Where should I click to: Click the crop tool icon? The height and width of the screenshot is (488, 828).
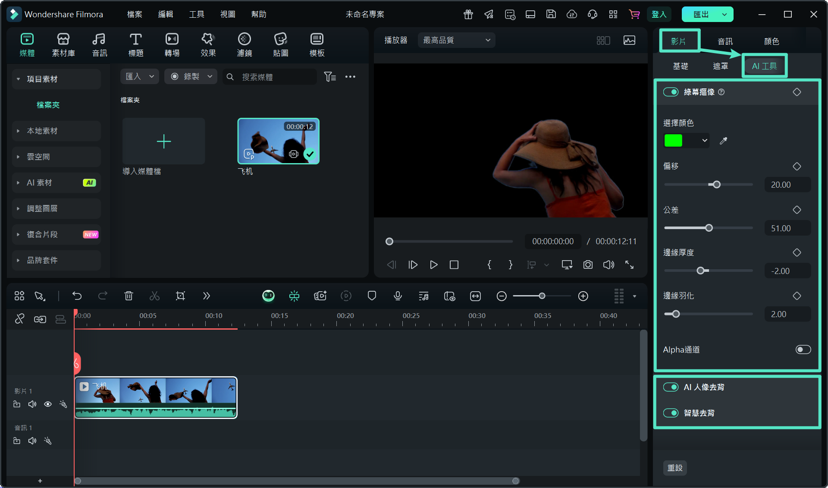tap(180, 296)
